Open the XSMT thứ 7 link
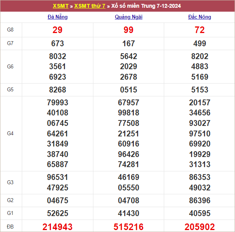The width and height of the screenshot is (235, 232). pyautogui.click(x=89, y=6)
